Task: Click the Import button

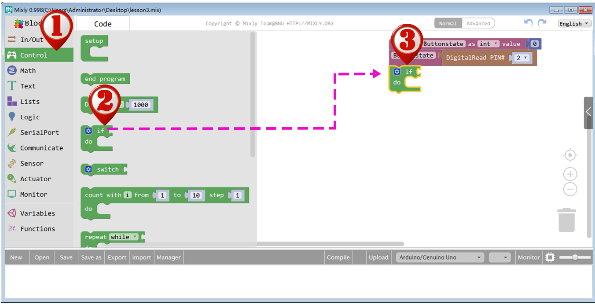Action: coord(142,257)
